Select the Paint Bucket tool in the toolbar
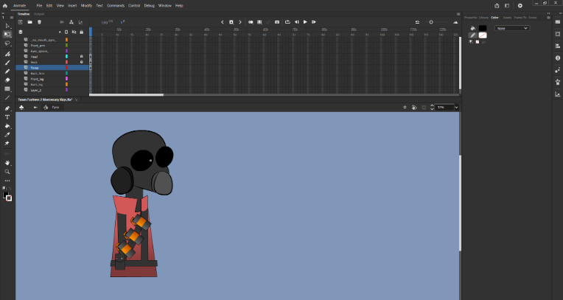This screenshot has height=300, width=563. (7, 126)
